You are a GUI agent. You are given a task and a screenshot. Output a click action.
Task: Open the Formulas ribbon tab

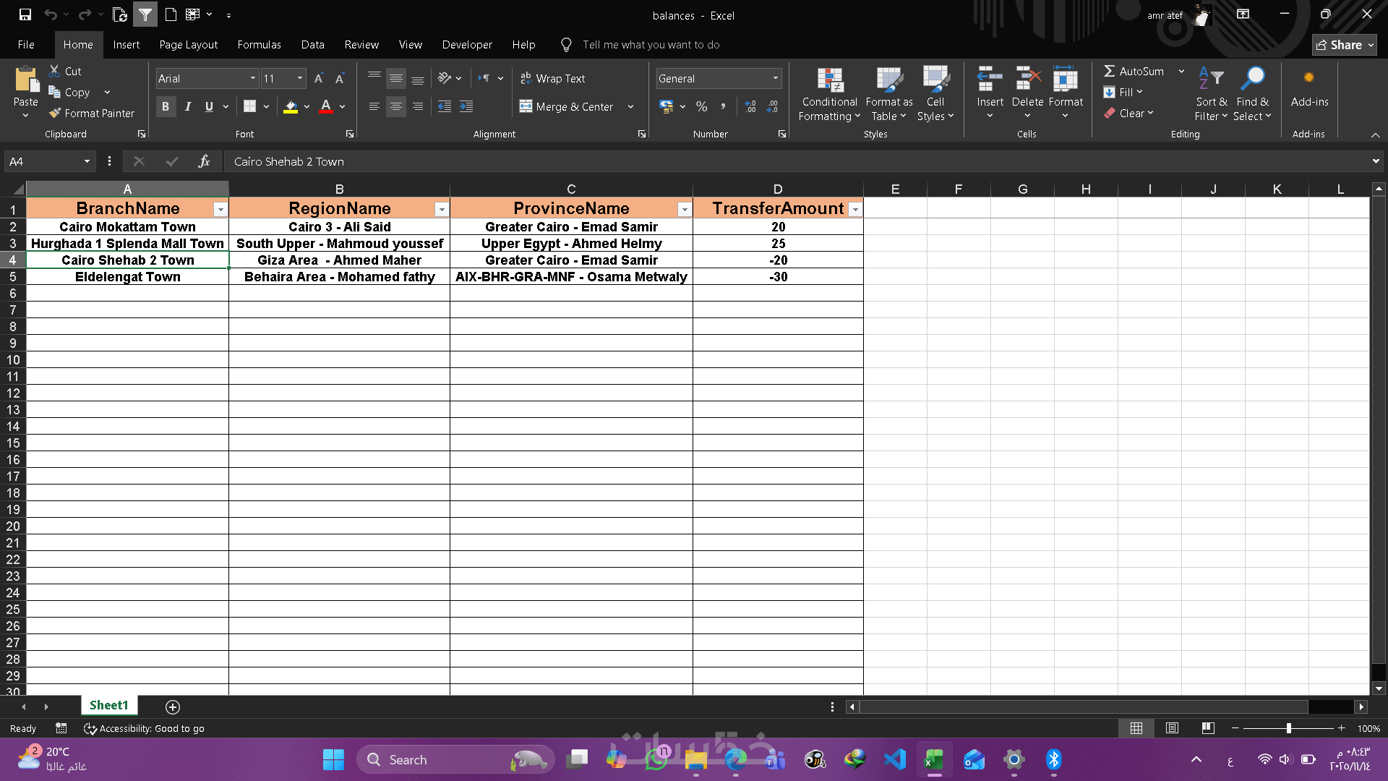click(x=259, y=45)
